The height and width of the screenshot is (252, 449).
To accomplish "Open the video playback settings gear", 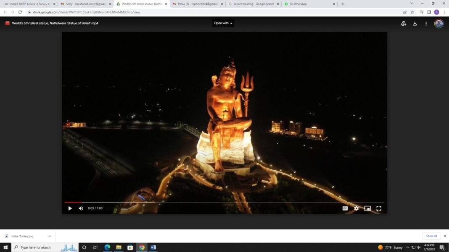I will point(356,208).
